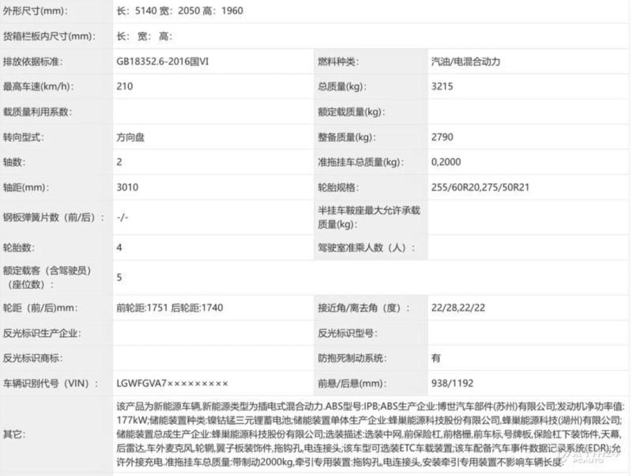Image resolution: width=632 pixels, height=476 pixels.
Task: Click the 反光标识商标 label
Action: point(33,358)
